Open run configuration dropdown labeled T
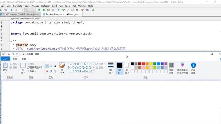This screenshot has height=124, width=221. [30, 10]
